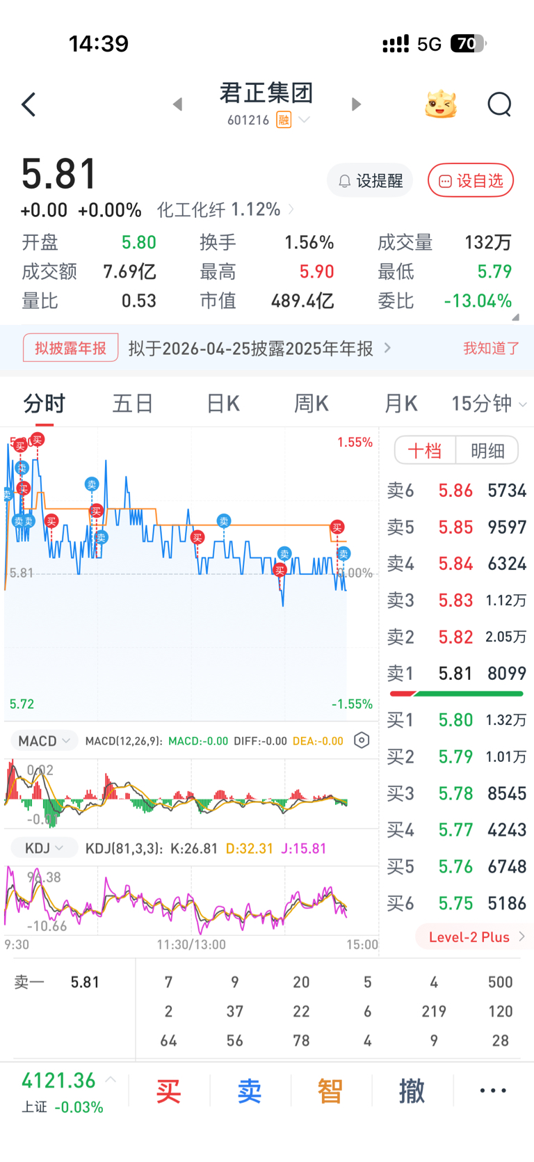Open 15分钟 period dropdown
This screenshot has height=1162, width=534.
point(489,404)
